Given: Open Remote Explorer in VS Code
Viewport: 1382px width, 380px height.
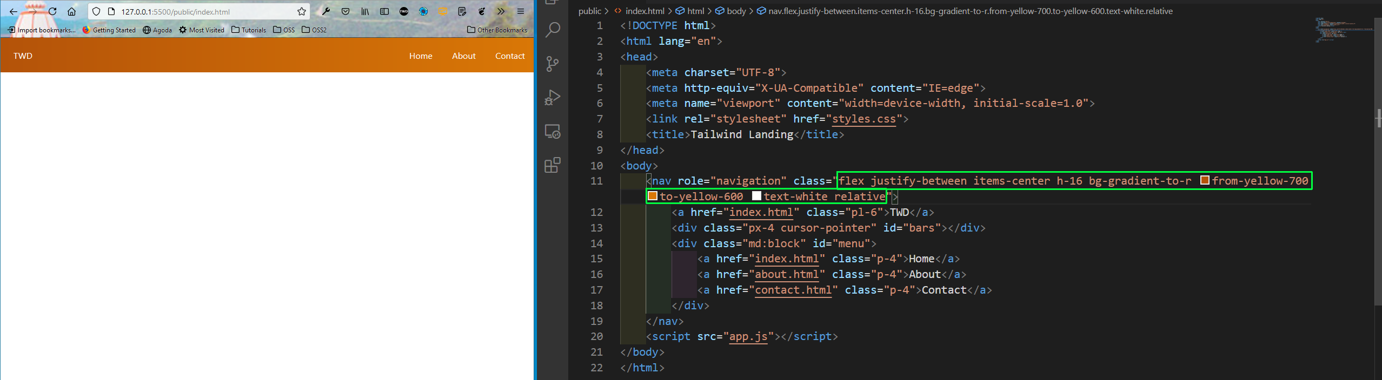Looking at the screenshot, I should pos(553,132).
